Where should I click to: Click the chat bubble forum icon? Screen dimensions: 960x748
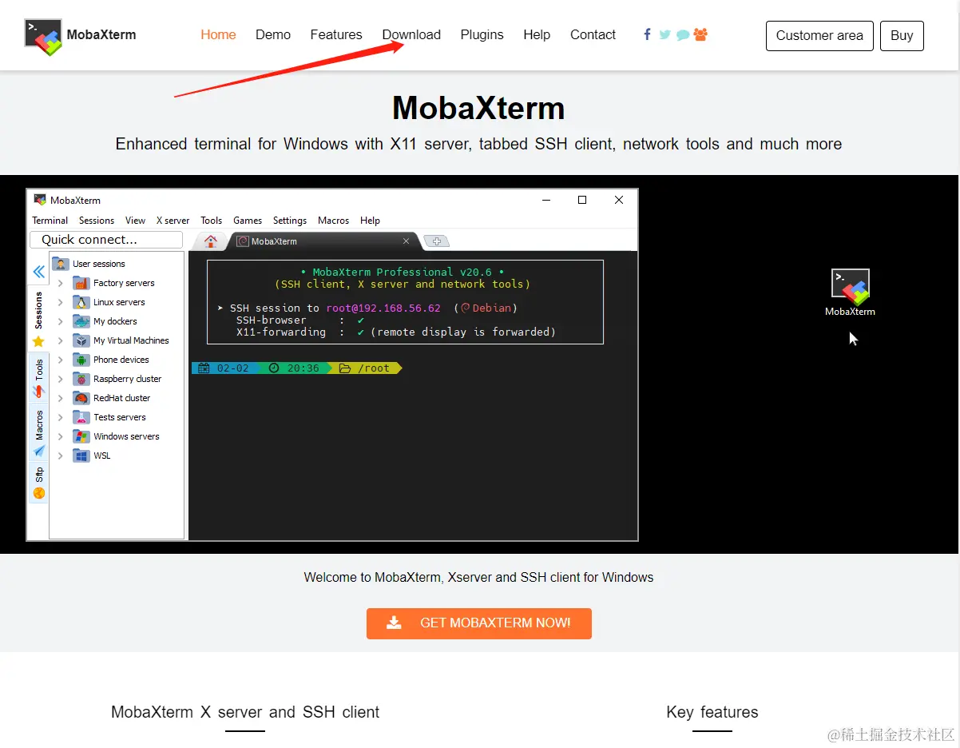coord(683,35)
